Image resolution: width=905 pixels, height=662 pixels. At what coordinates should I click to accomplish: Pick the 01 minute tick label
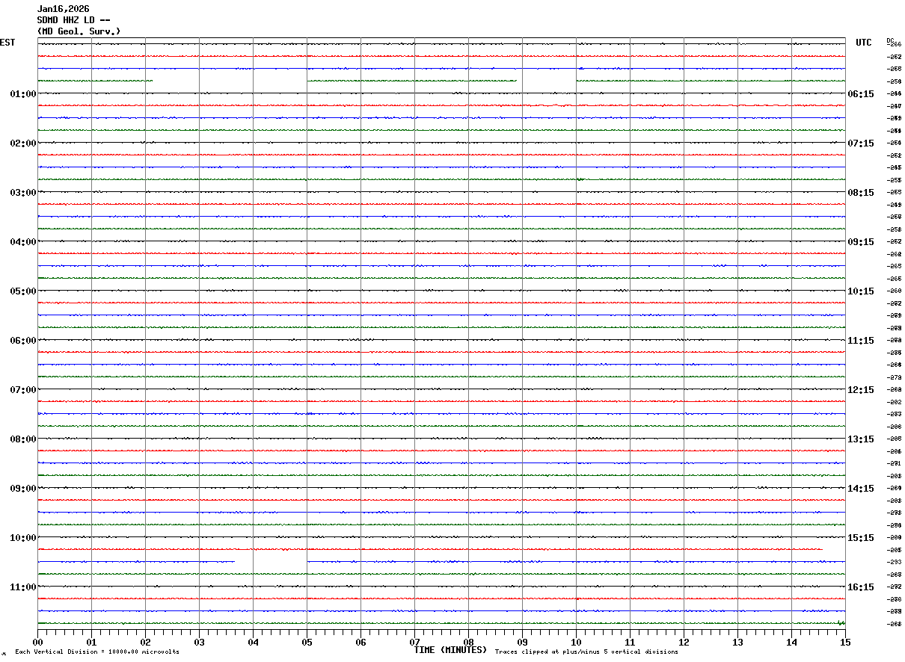91,642
